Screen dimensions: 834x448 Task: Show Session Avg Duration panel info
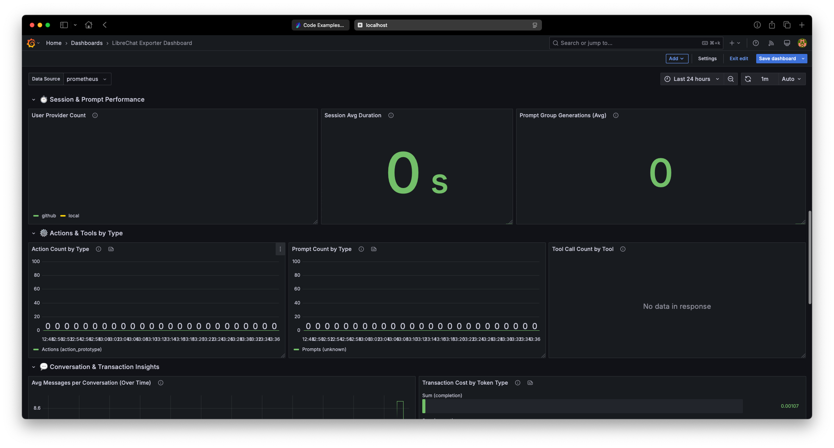coord(391,115)
